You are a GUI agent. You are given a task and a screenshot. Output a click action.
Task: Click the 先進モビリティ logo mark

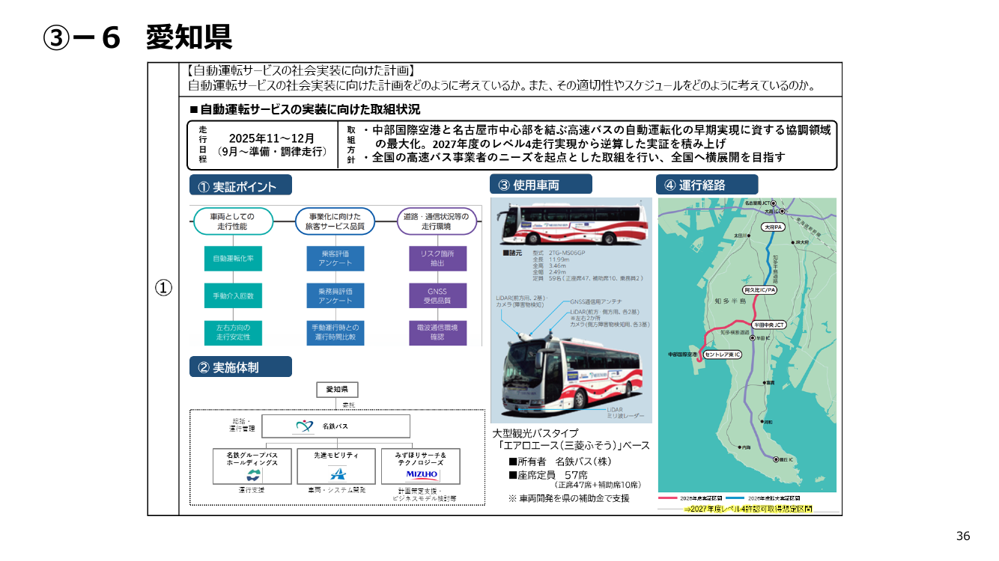(338, 473)
